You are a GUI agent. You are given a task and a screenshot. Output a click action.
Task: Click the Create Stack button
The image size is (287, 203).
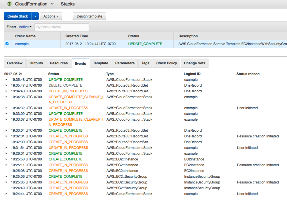pos(17,16)
